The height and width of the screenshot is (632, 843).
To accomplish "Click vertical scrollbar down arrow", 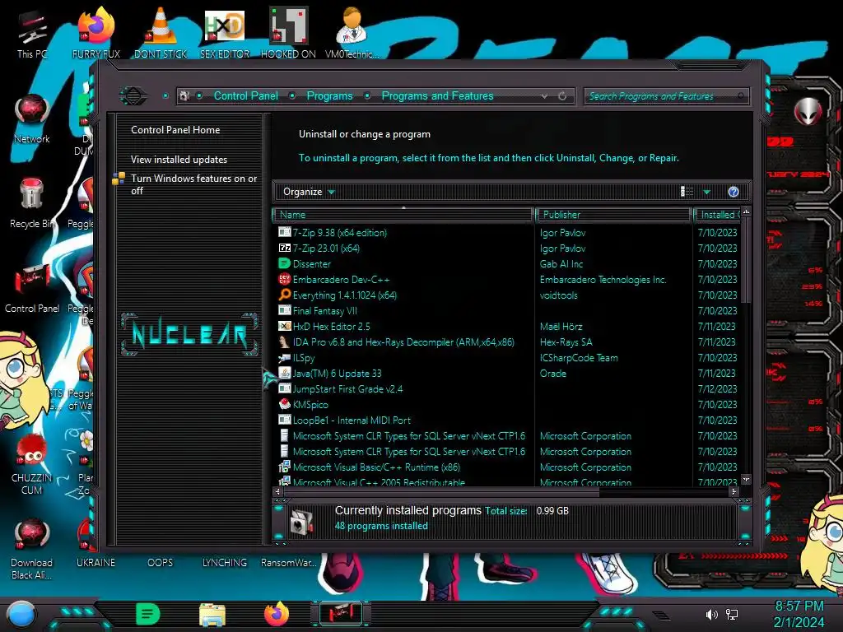I will click(746, 479).
